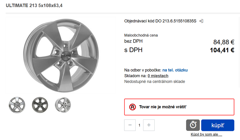Viewport: 240px width, 140px height.
Task: Click the 84,88 € price without DPH
Action: [224, 42]
